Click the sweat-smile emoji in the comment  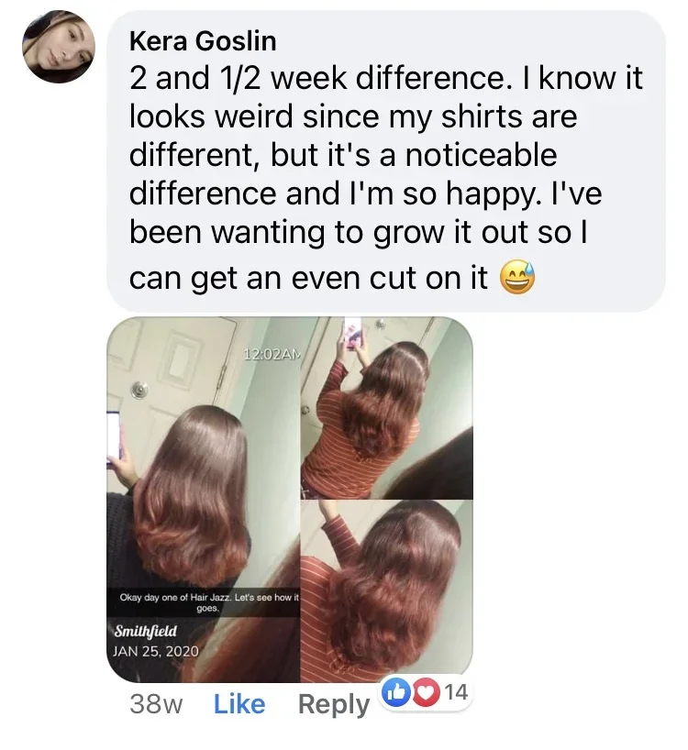click(517, 278)
